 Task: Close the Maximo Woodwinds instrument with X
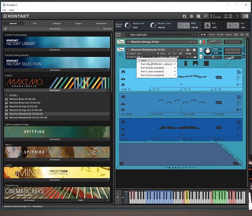tap(244, 48)
